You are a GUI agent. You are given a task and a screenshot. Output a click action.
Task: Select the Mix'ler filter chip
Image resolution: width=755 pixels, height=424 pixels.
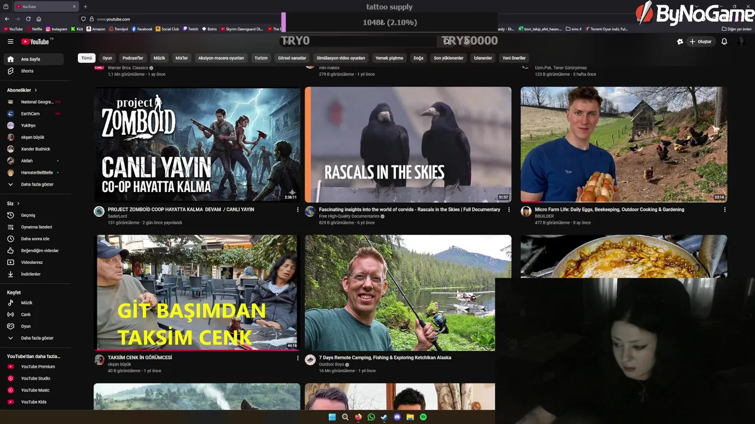(182, 58)
